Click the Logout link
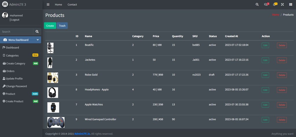Screen dimensions: 296x137 click(15, 20)
